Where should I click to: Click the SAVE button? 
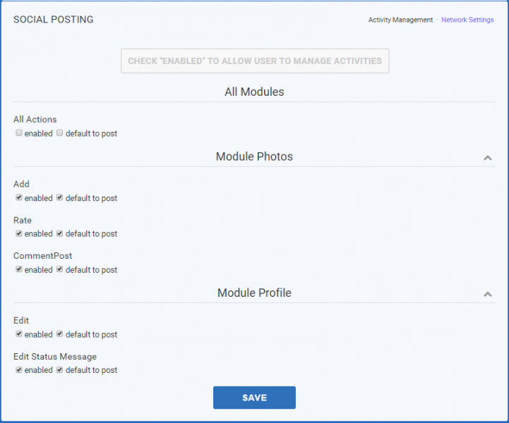pos(254,398)
